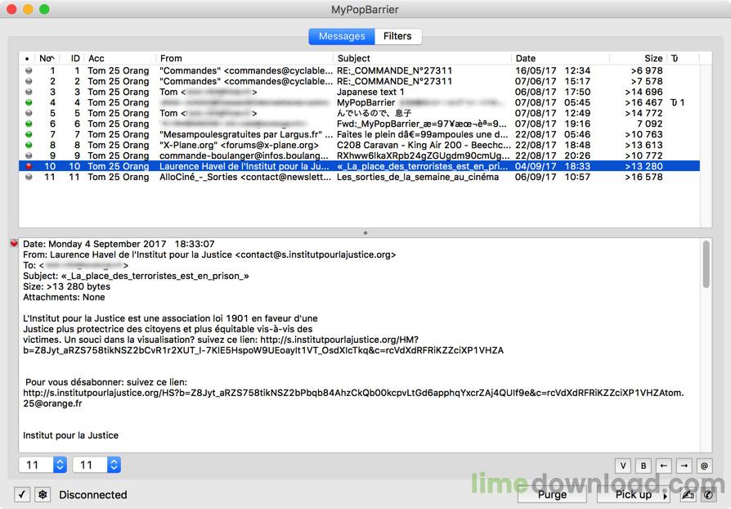This screenshot has height=509, width=731.
Task: Select the Faites le plein subject row
Action: [x=359, y=134]
